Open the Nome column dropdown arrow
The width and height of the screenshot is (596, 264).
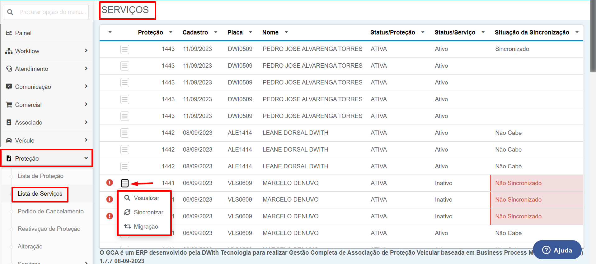(286, 32)
